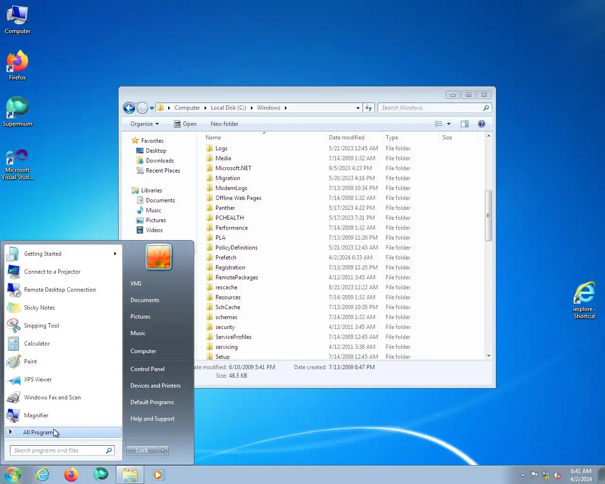Click the Action Center flag tray icon
This screenshot has height=484, width=605.
(x=534, y=475)
